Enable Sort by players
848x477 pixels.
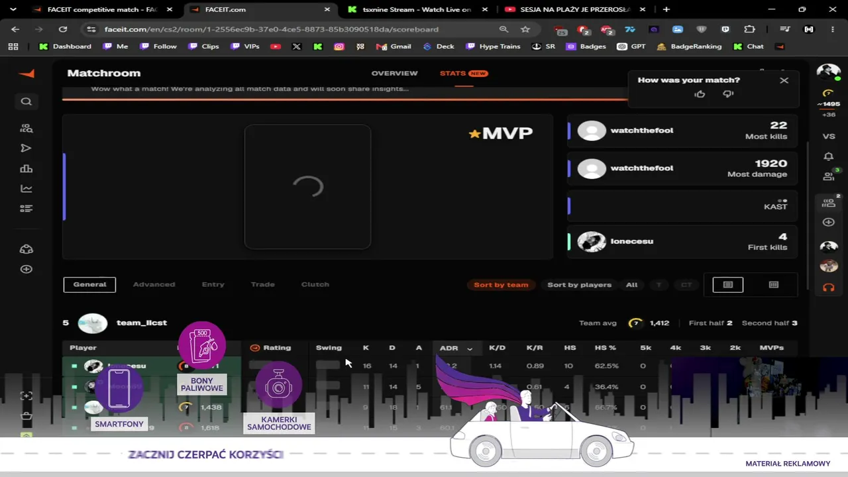tap(579, 285)
